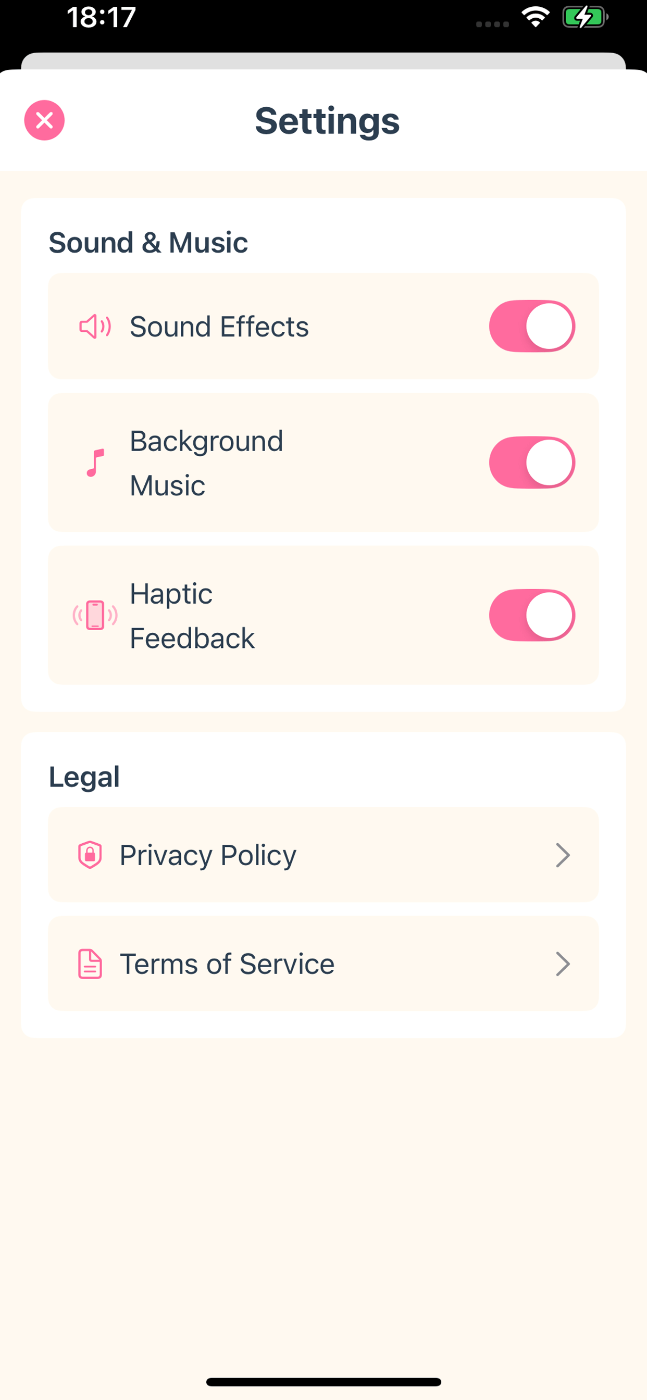
Task: Turn off the Sound Effects switch
Action: 532,326
